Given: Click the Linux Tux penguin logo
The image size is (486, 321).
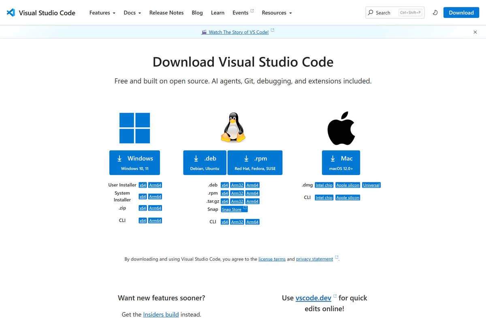Looking at the screenshot, I should click(233, 128).
